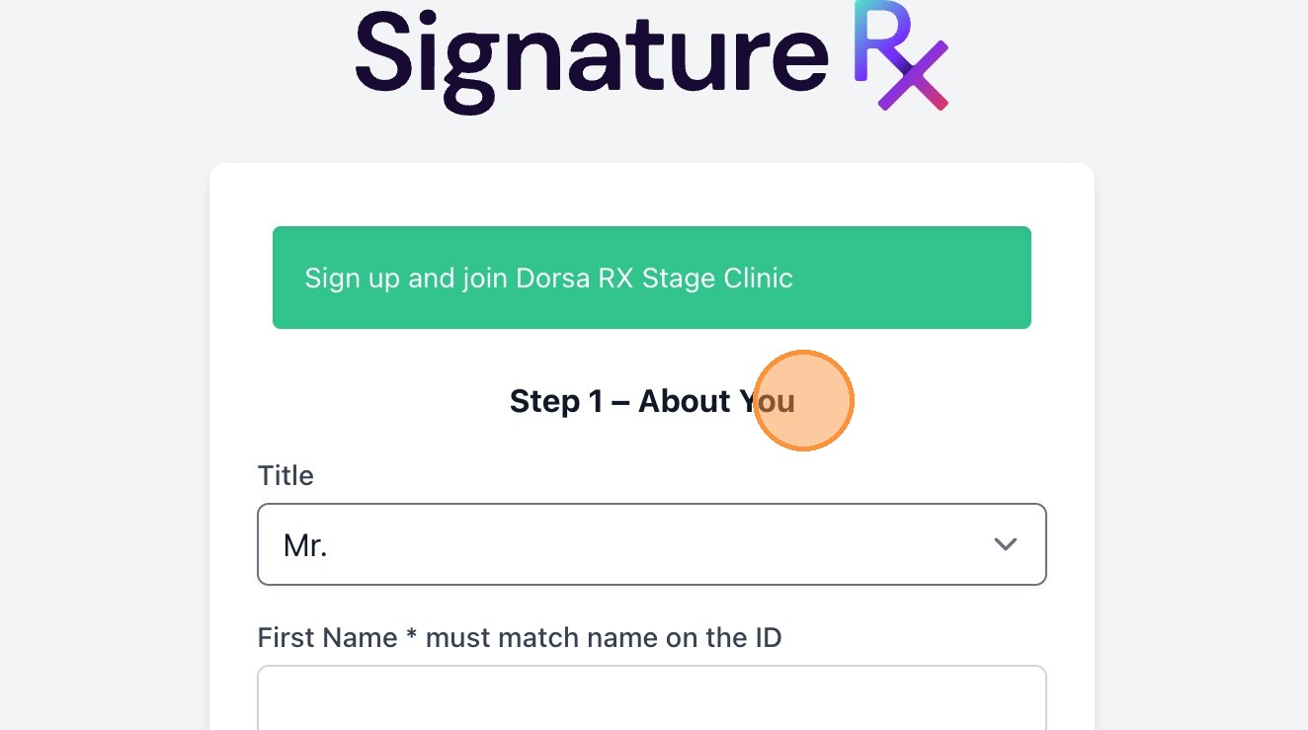1308x730 pixels.
Task: Click the orange circle highlight marker
Action: click(x=803, y=400)
